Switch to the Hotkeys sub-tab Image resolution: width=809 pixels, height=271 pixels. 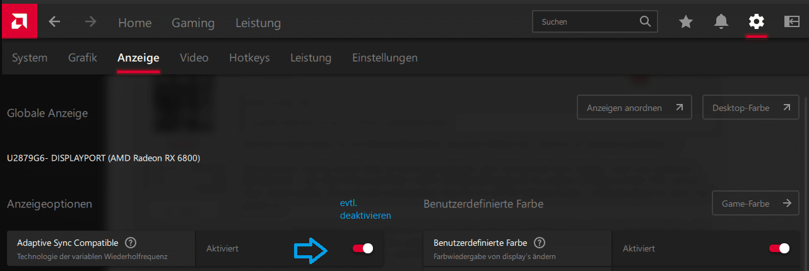[x=249, y=58]
